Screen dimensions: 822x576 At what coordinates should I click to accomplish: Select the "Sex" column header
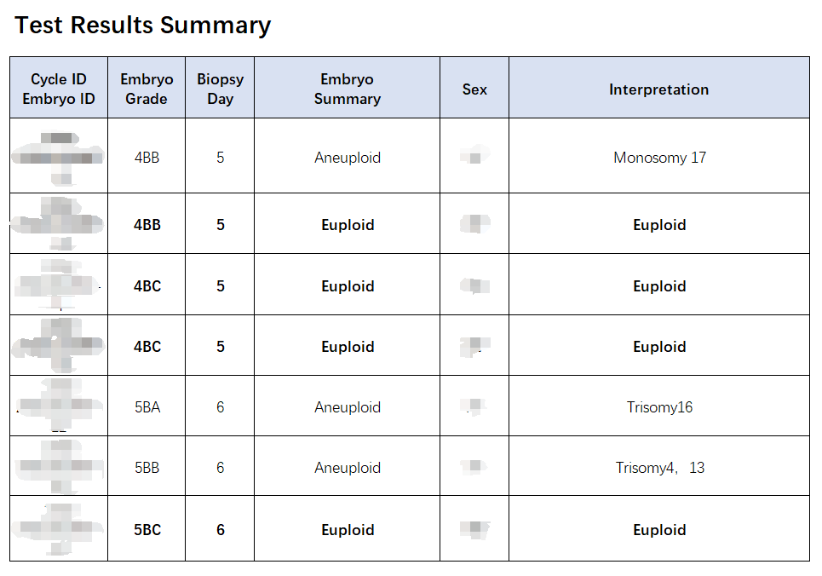(x=474, y=89)
